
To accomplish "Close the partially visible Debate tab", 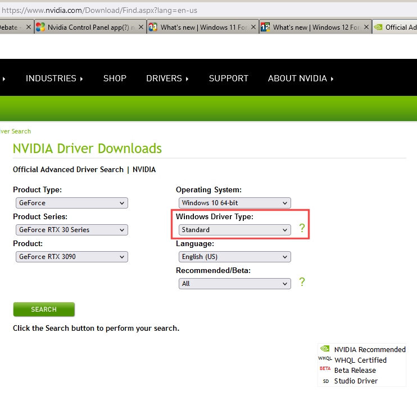I will (29, 27).
